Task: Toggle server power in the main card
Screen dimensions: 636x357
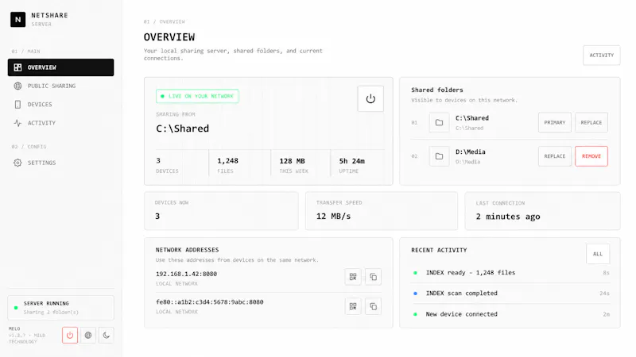Action: point(370,98)
